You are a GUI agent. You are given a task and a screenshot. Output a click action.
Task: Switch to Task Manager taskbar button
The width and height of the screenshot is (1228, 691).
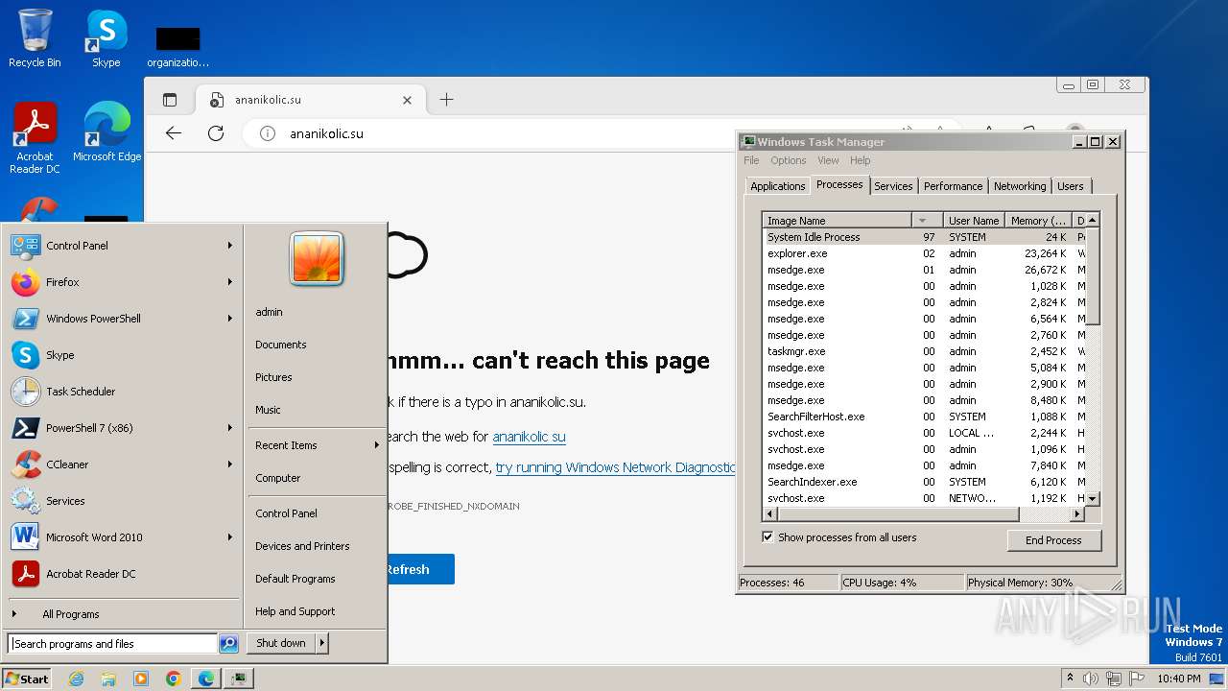pyautogui.click(x=238, y=679)
